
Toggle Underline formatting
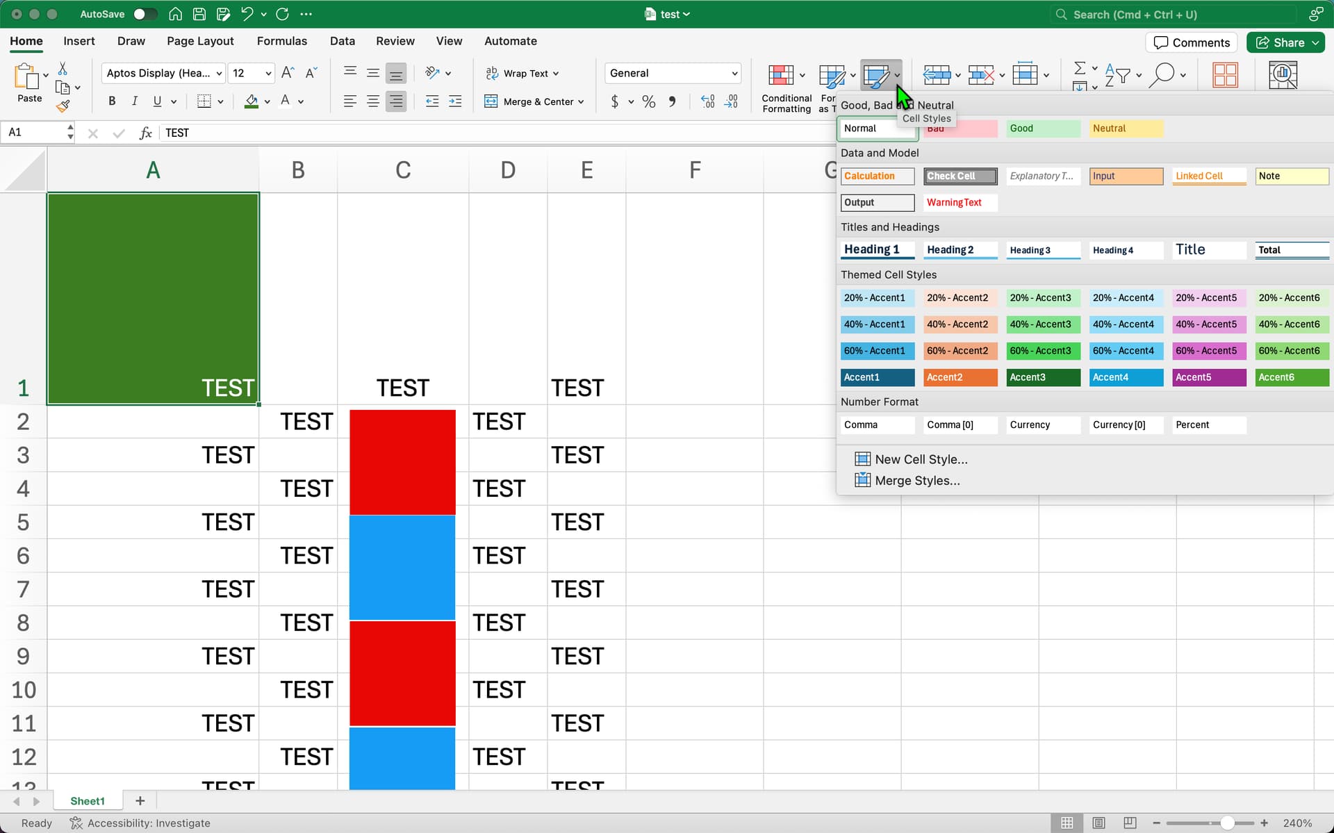[x=158, y=101]
